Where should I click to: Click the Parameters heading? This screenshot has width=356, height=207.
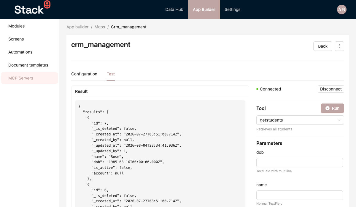click(x=269, y=143)
